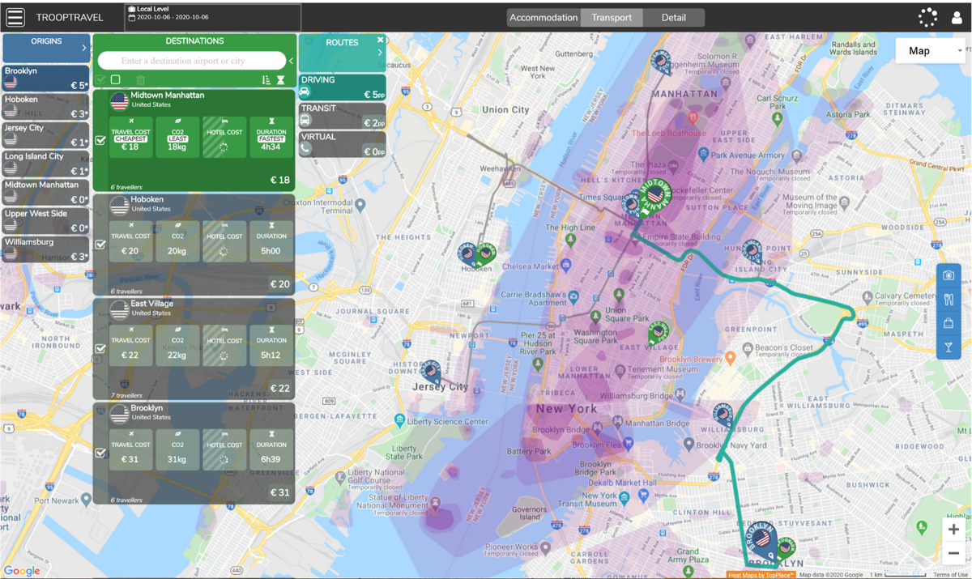Open the Map type dropdown
Screen dimensions: 972x579
coord(931,50)
